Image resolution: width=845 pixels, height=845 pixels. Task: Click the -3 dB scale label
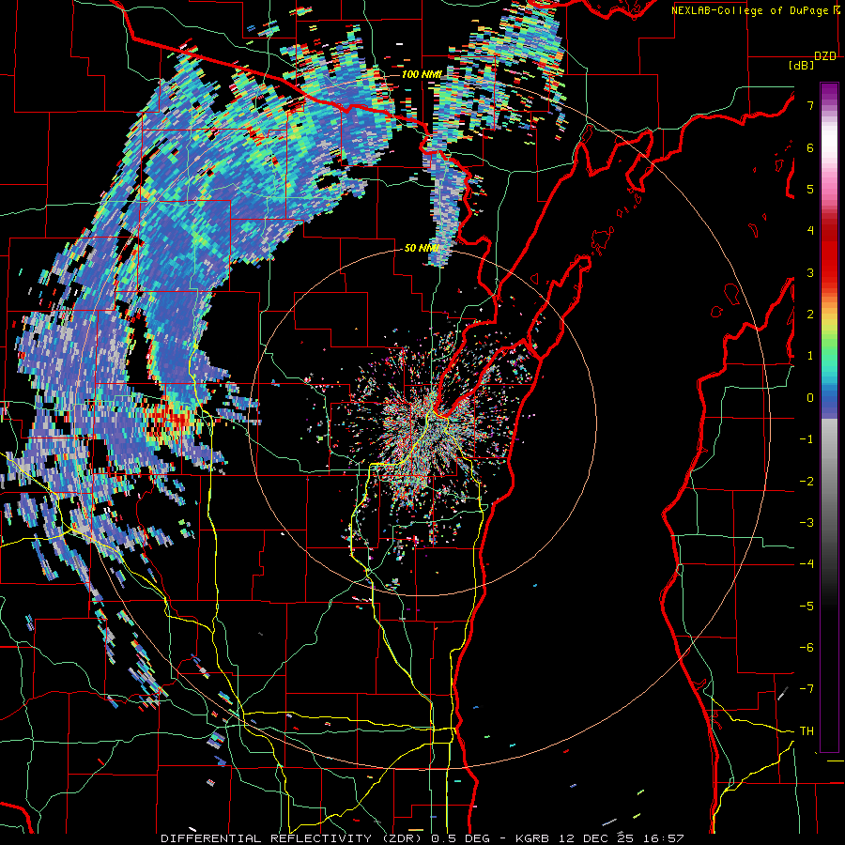807,523
